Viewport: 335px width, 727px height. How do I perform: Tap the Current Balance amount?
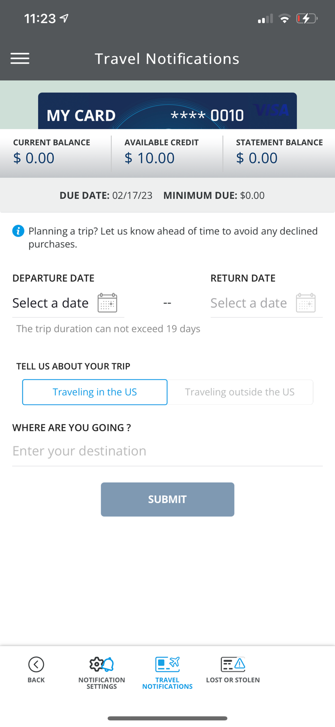[x=34, y=158]
